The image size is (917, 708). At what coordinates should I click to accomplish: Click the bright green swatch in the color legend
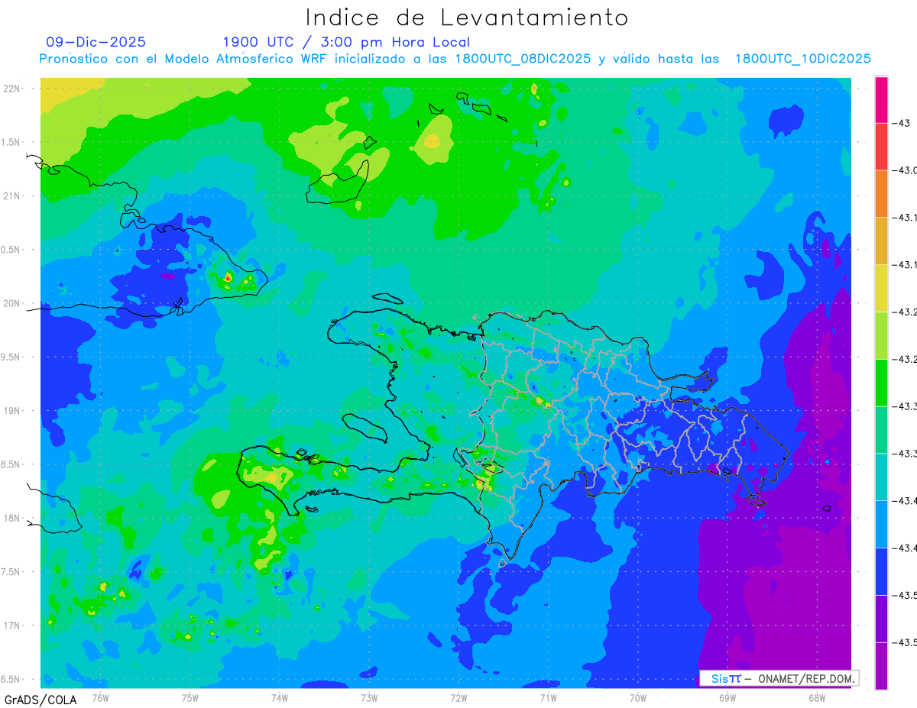pos(881,382)
